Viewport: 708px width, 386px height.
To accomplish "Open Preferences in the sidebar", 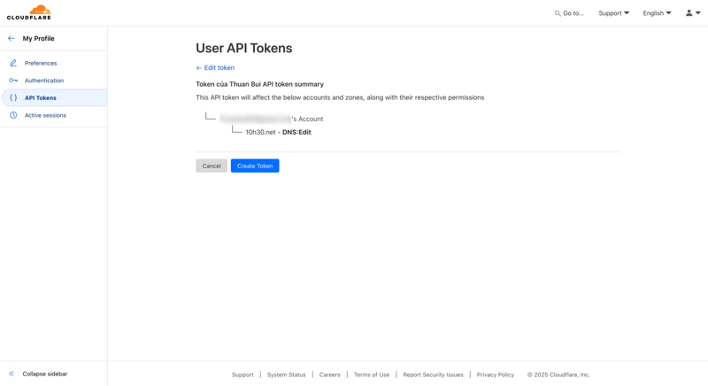I will [41, 63].
